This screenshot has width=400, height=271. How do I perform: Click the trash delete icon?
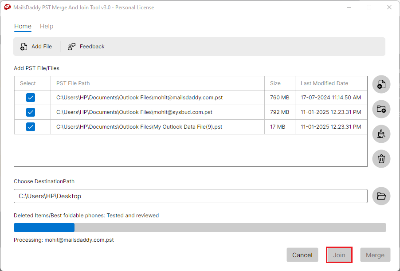tap(381, 158)
